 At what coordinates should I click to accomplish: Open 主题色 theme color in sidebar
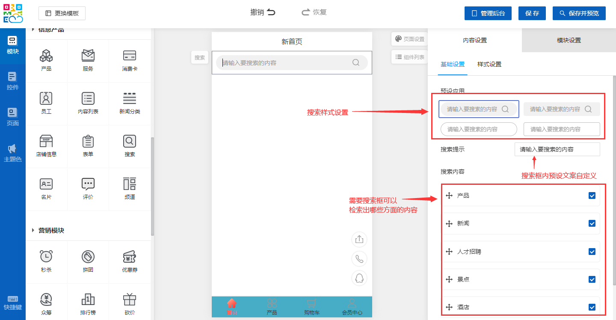[12, 153]
